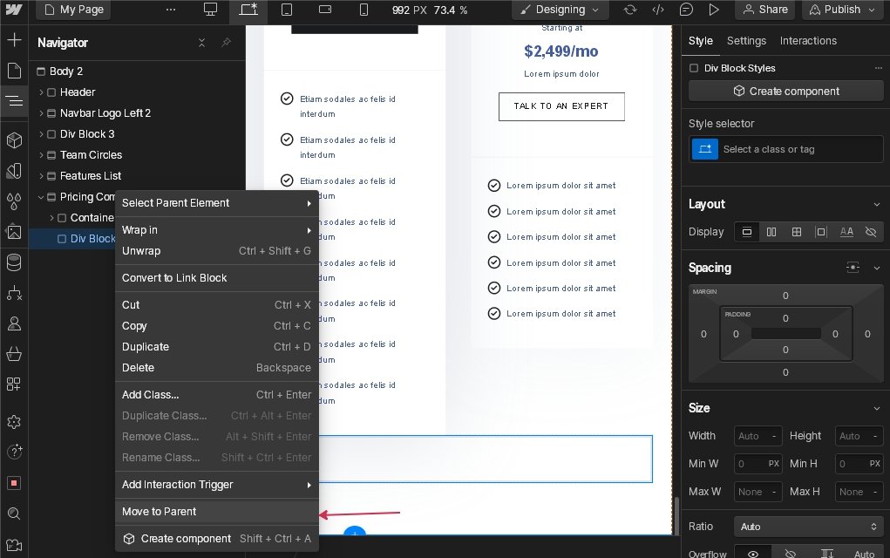Set display to none (hidden eye)
890x558 pixels.
coord(870,232)
